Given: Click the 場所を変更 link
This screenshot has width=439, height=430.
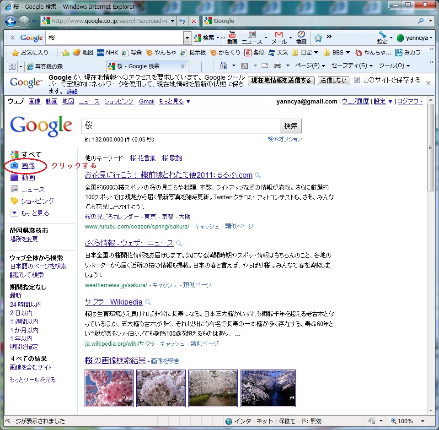Looking at the screenshot, I should point(24,239).
